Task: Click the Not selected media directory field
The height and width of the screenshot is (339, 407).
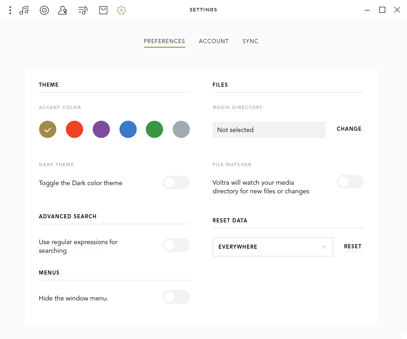Action: [269, 130]
